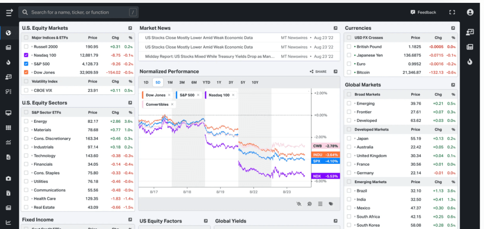Open the Feedback button
Screen dimensions: 484x229
(x=423, y=12)
